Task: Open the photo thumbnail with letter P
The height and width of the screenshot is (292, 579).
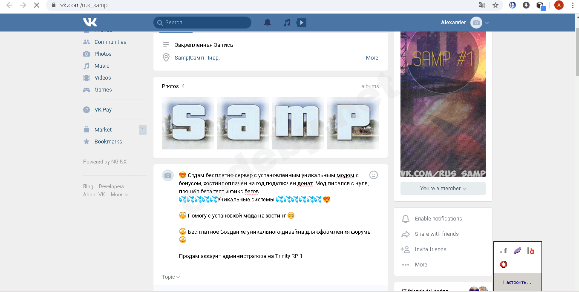Action: (353, 123)
